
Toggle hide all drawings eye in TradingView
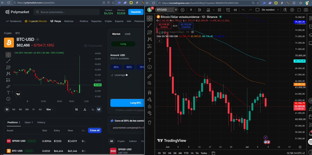click(150, 113)
